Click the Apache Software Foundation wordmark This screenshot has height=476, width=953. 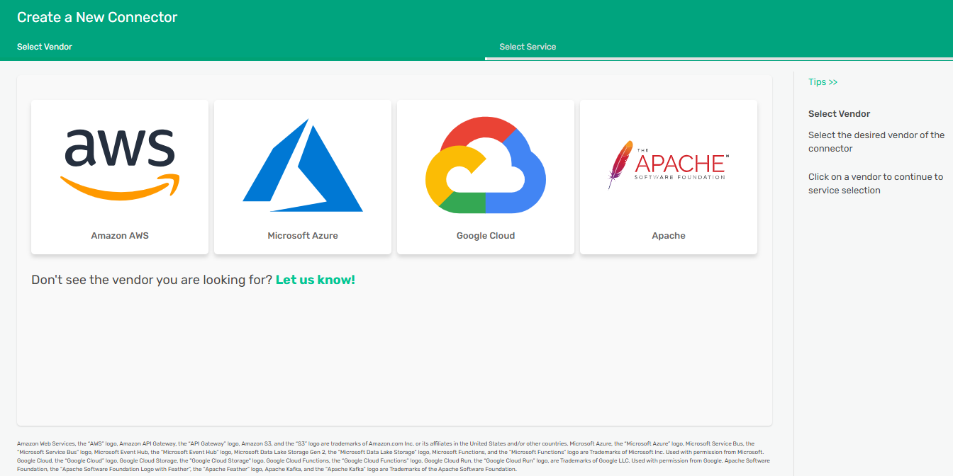pyautogui.click(x=679, y=166)
